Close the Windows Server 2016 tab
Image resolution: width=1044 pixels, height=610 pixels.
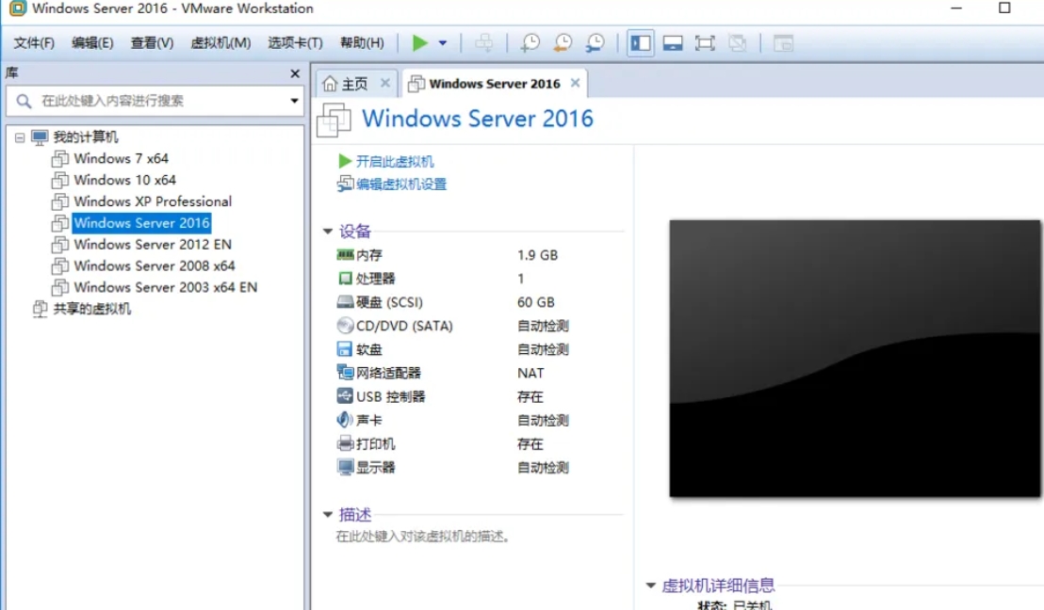pos(576,83)
